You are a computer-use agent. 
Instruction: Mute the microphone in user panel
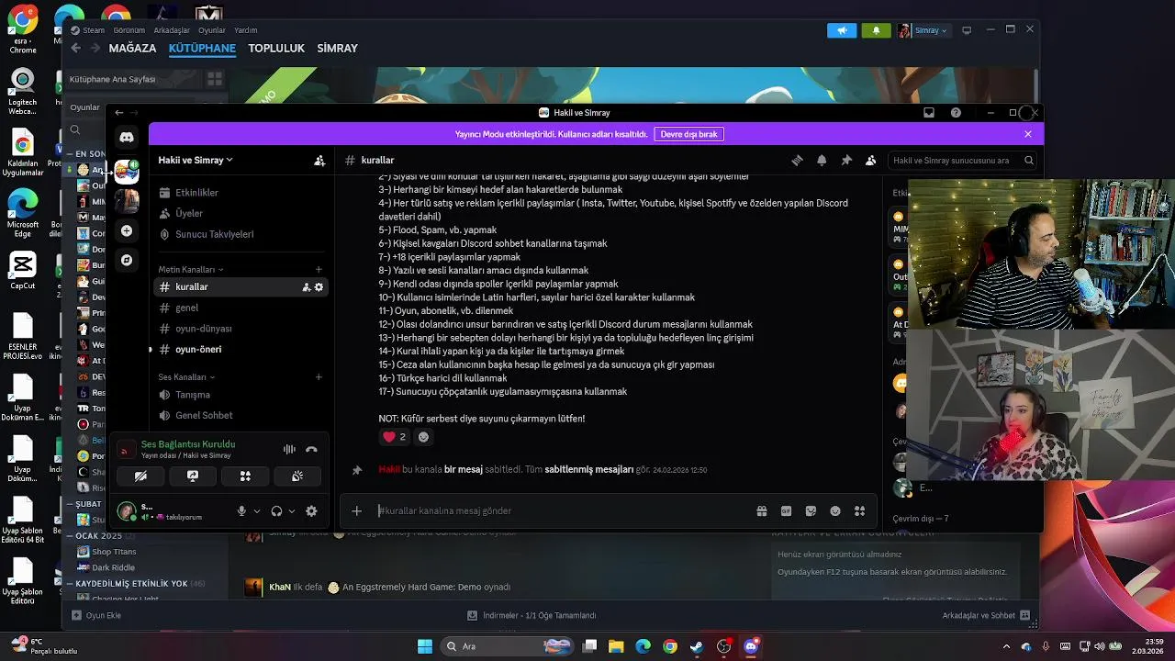(241, 511)
